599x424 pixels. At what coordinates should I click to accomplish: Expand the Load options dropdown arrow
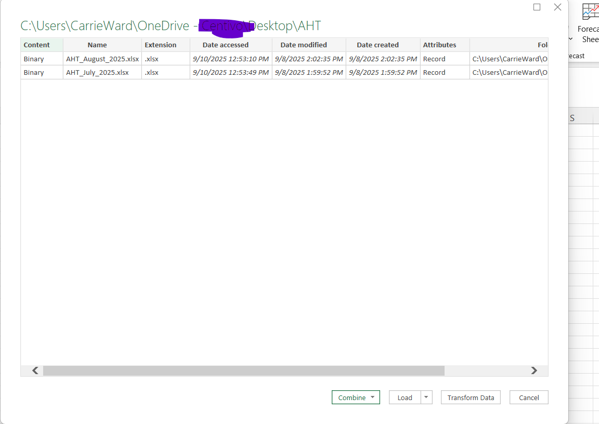[426, 398]
